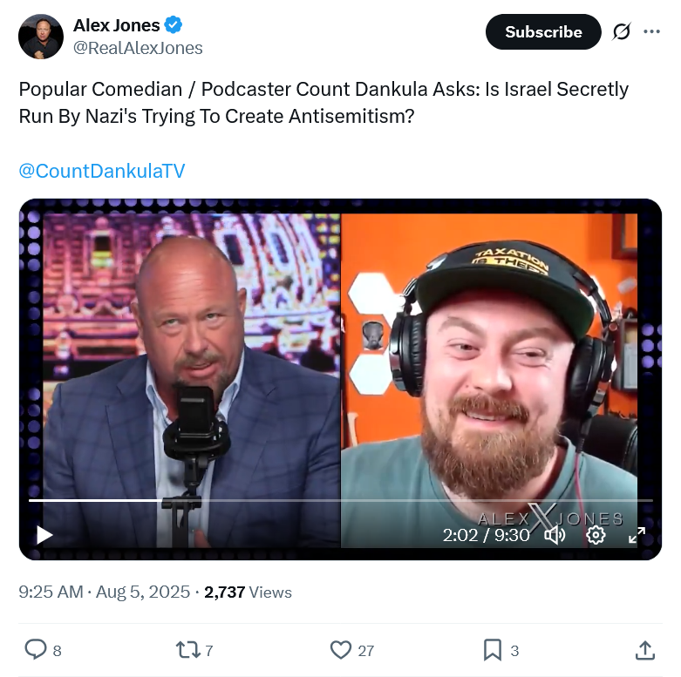This screenshot has height=677, width=681.
Task: Open the @CountDankulaTV mention link
Action: (102, 171)
